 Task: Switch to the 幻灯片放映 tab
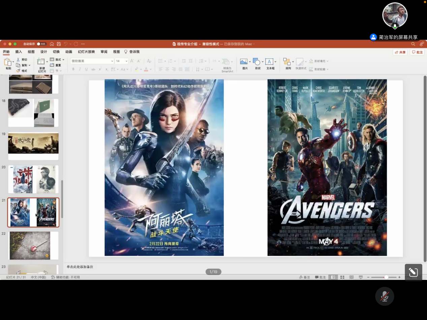[86, 52]
